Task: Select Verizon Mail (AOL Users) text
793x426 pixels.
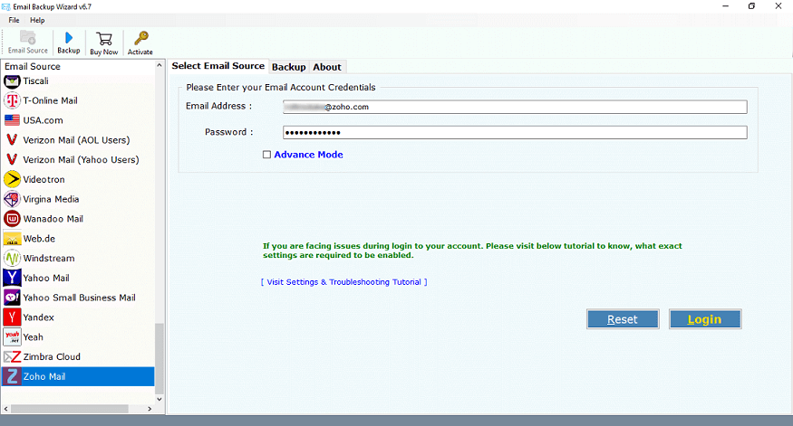Action: 76,140
